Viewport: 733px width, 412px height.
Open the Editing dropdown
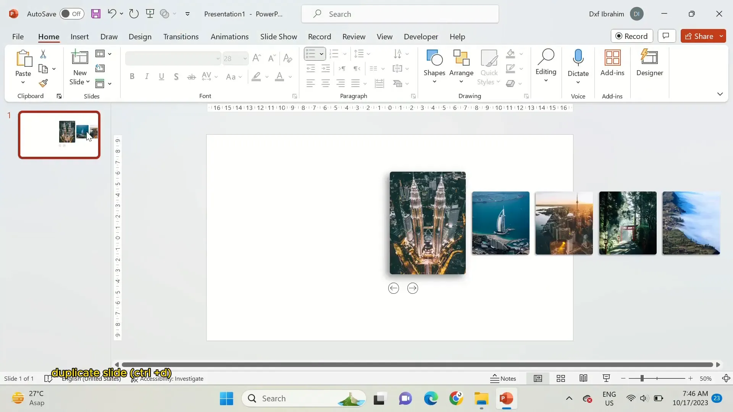pyautogui.click(x=546, y=66)
